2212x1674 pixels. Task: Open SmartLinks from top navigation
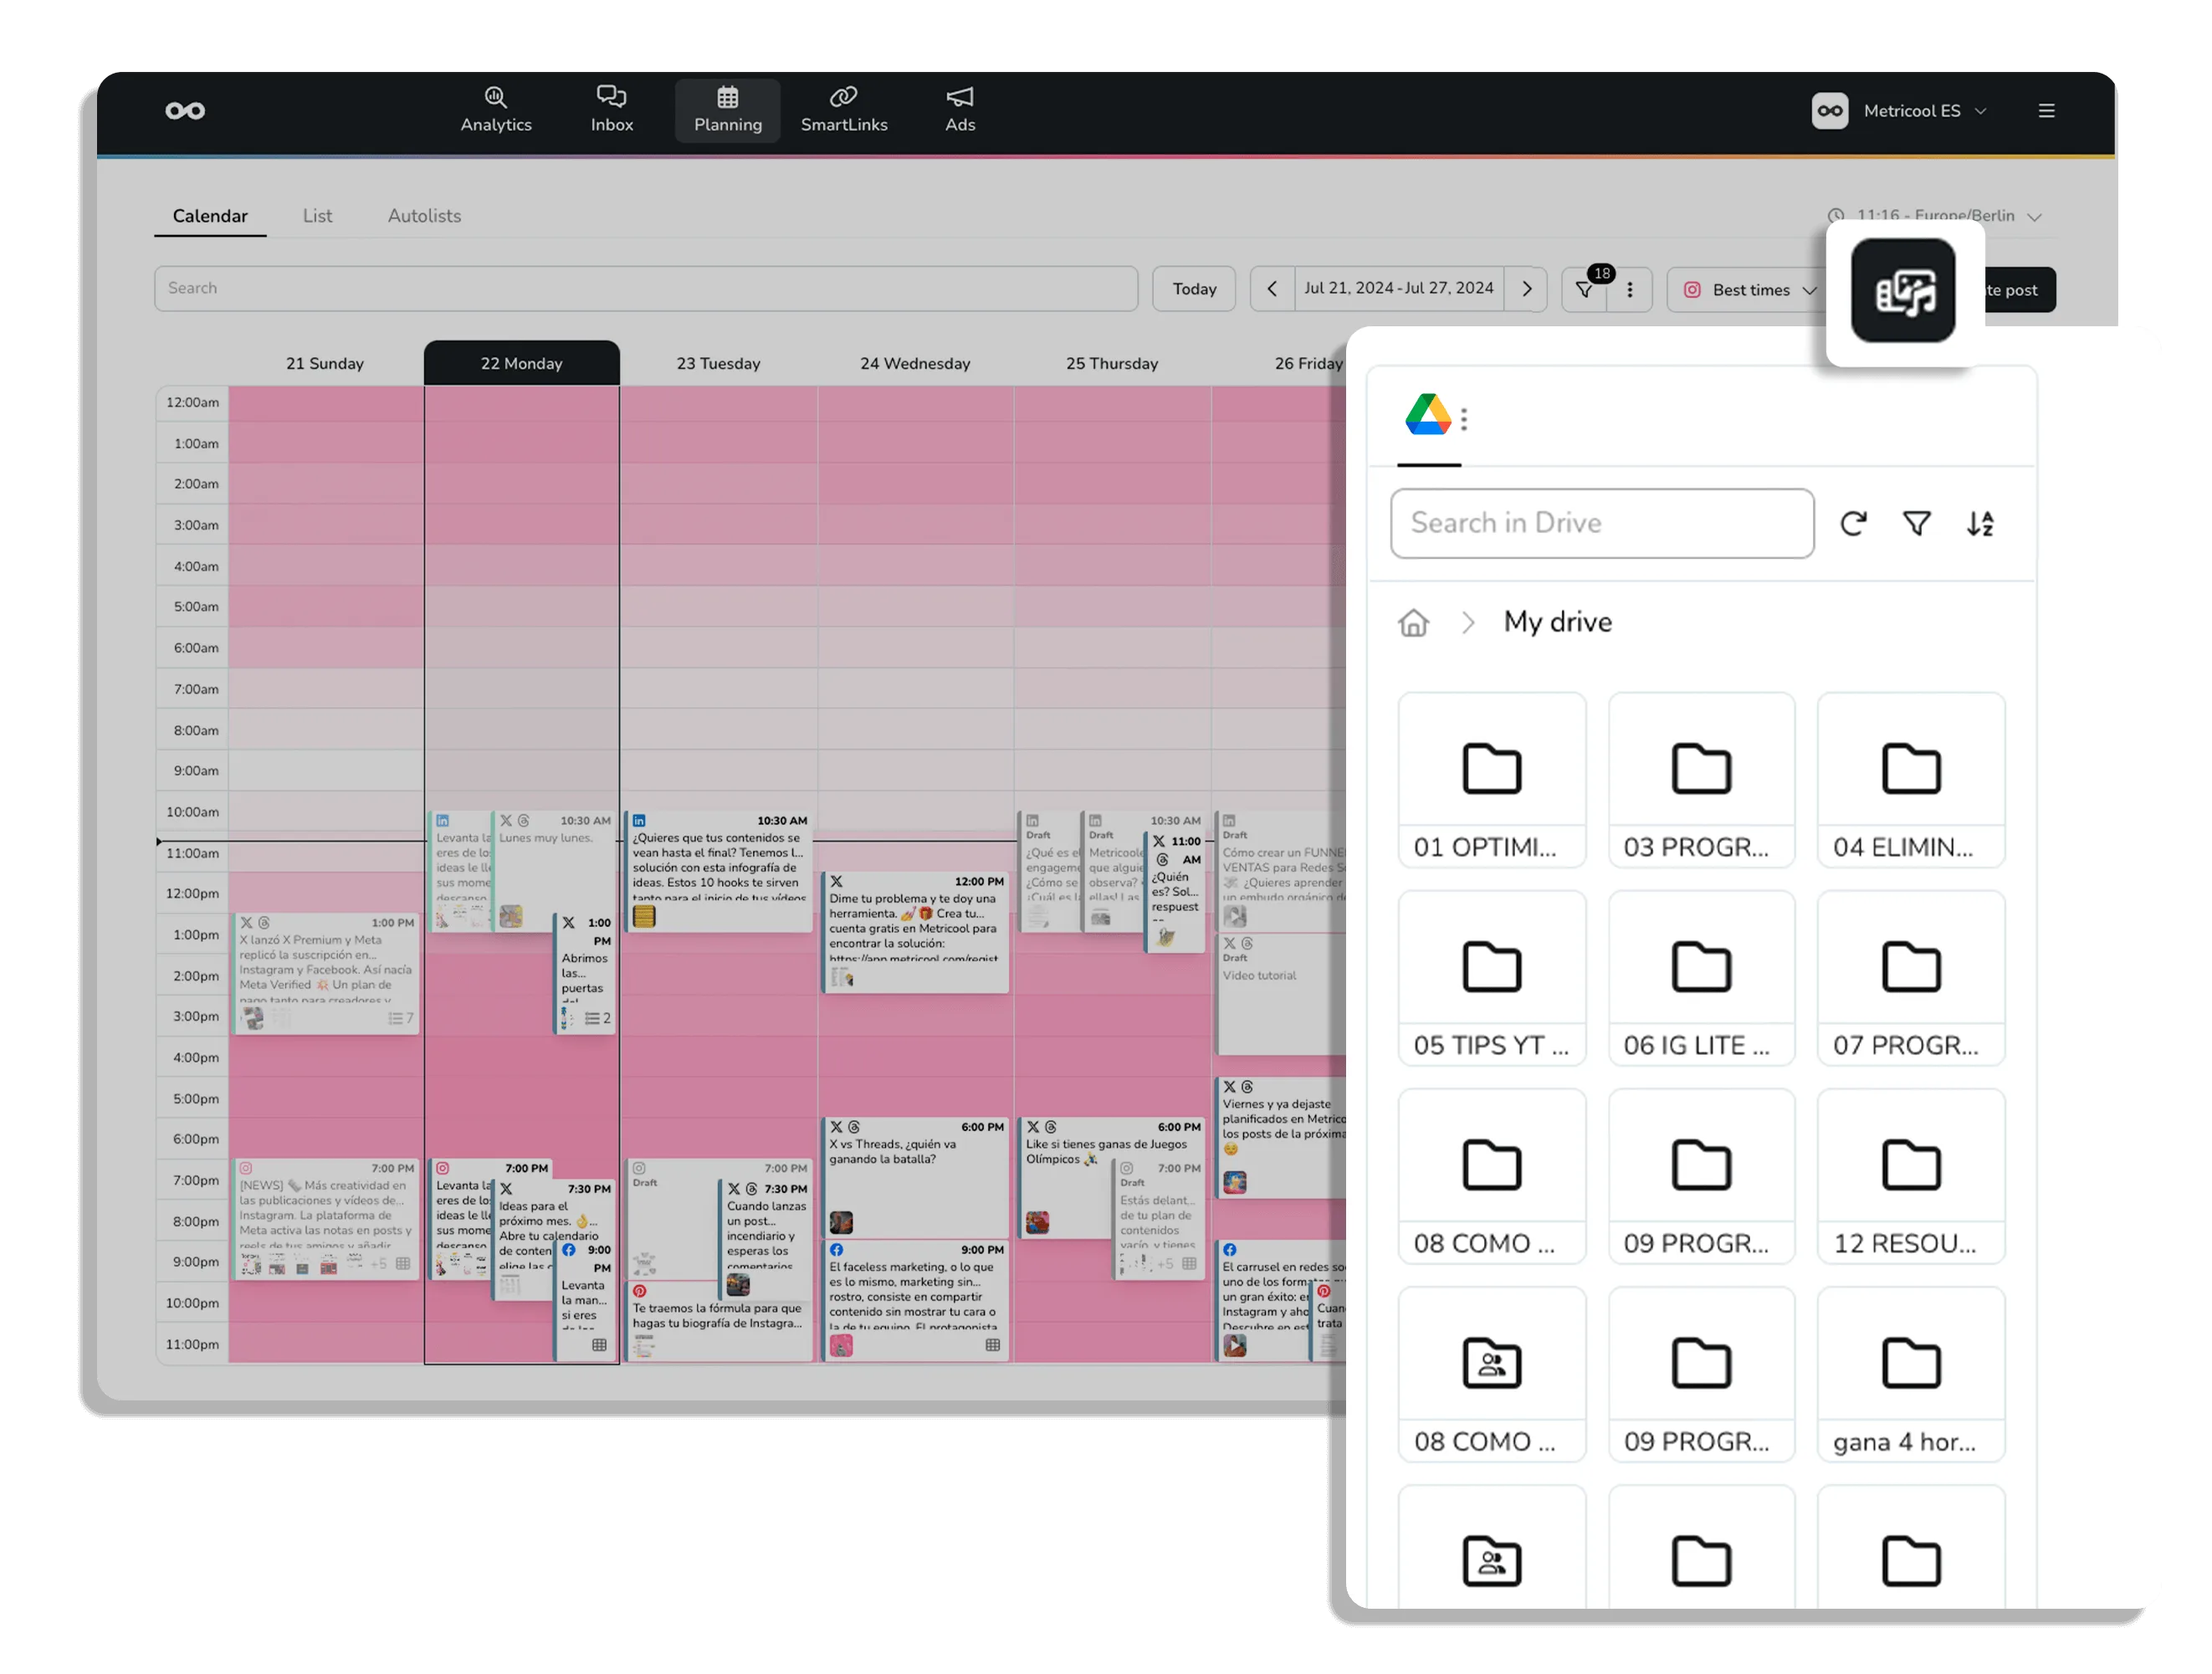click(x=843, y=110)
